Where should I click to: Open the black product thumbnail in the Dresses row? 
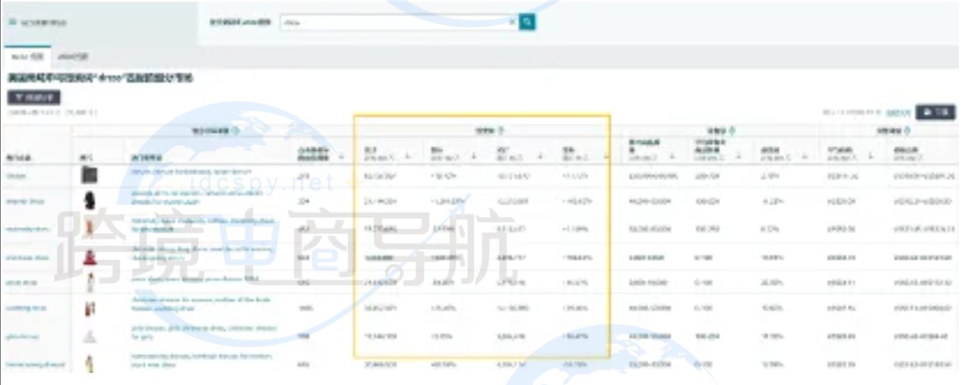tap(90, 176)
